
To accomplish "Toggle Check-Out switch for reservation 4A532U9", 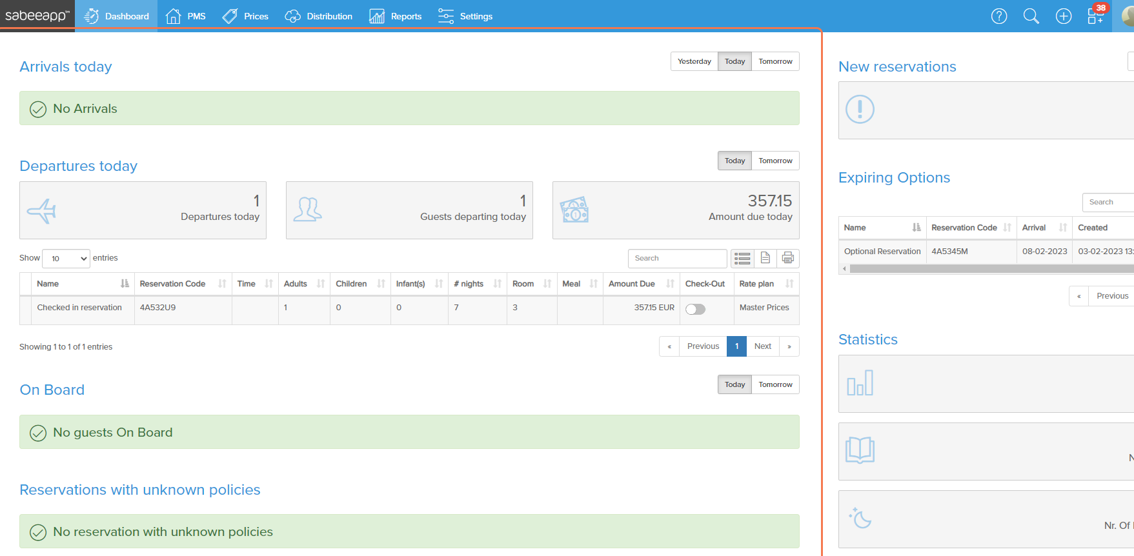I will pyautogui.click(x=695, y=310).
